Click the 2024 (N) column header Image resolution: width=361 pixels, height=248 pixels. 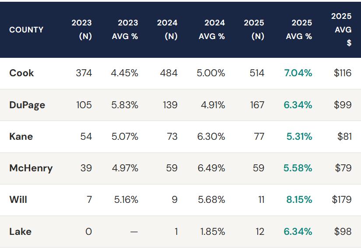pyautogui.click(x=168, y=29)
